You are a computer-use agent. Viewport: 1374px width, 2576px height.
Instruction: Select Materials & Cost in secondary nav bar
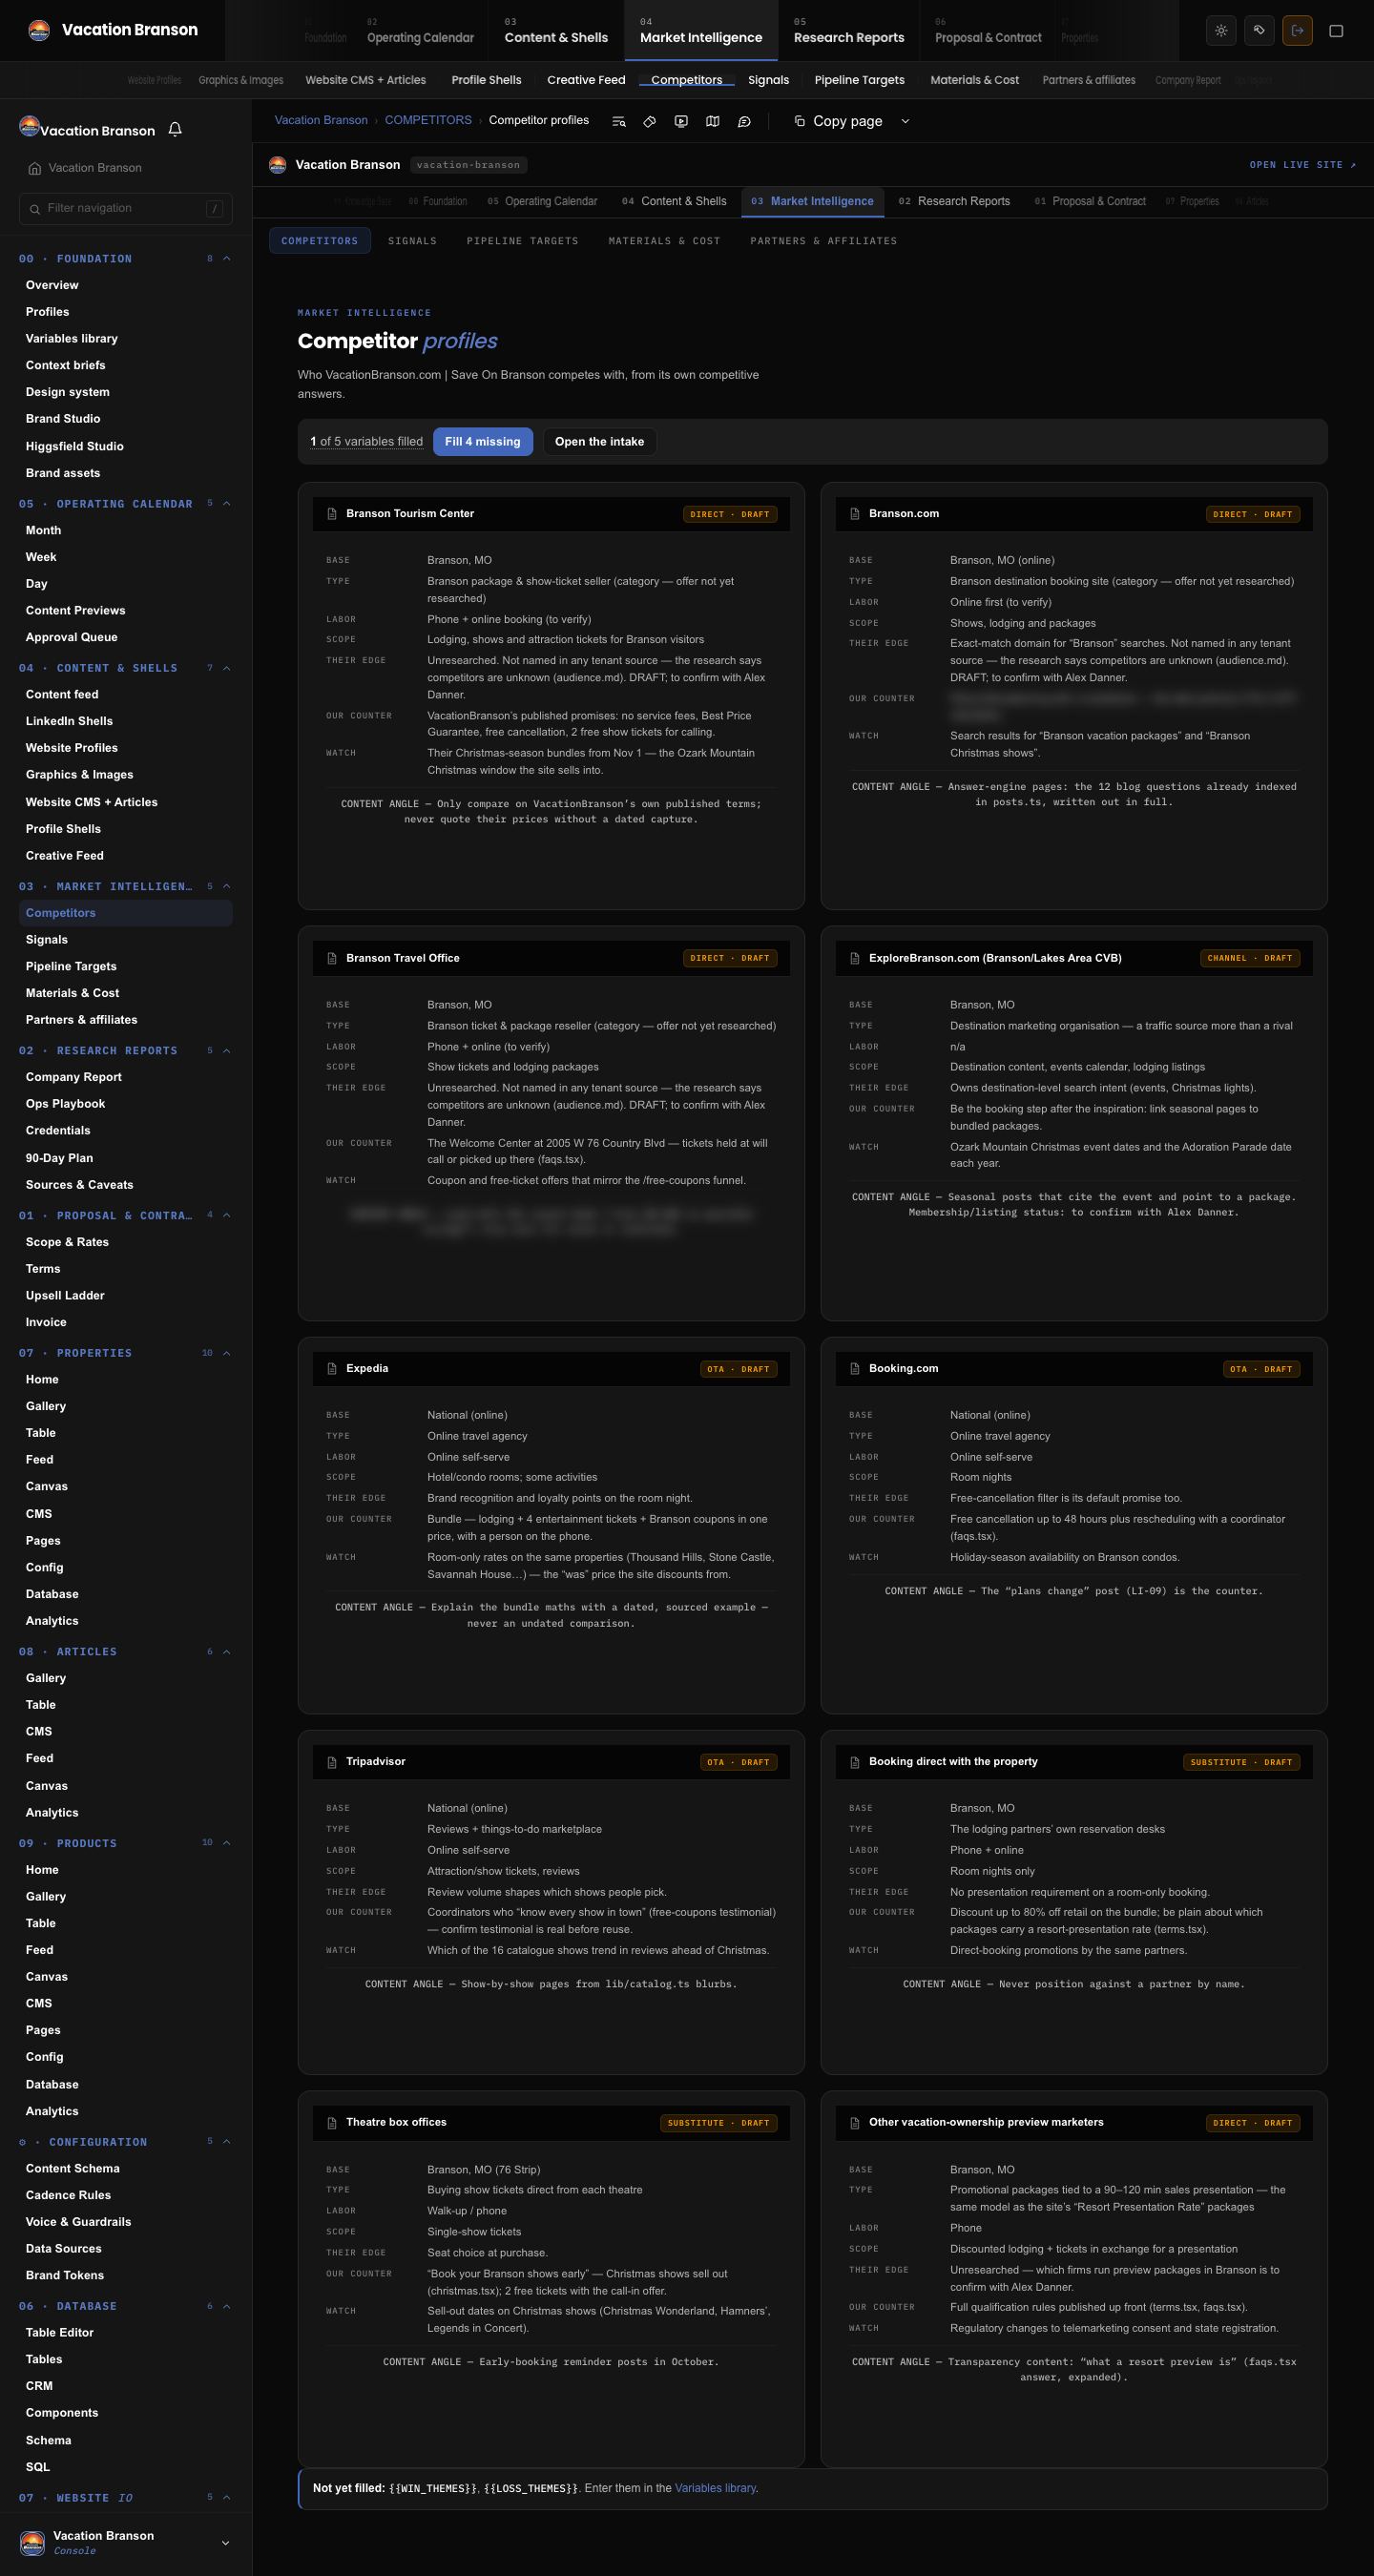[974, 80]
